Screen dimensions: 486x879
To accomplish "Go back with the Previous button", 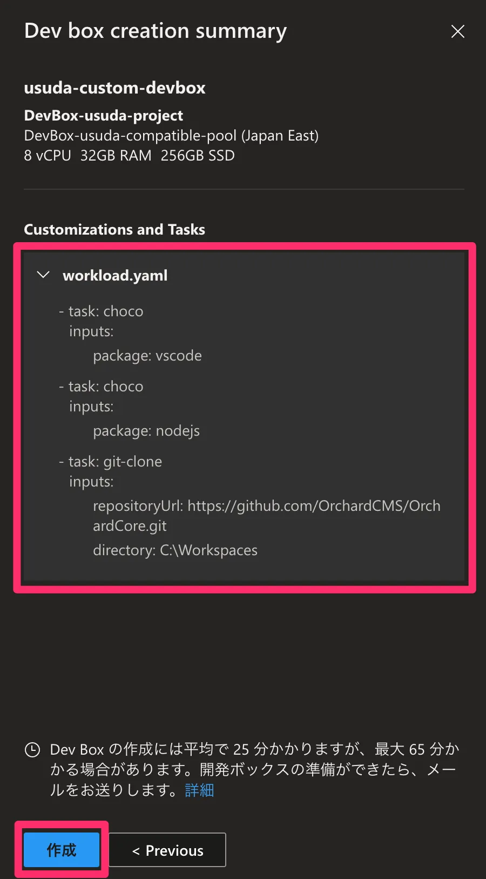I will 167,850.
